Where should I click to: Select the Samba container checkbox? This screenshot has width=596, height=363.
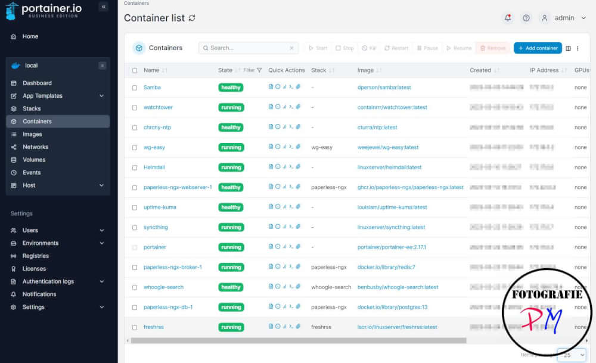click(135, 88)
